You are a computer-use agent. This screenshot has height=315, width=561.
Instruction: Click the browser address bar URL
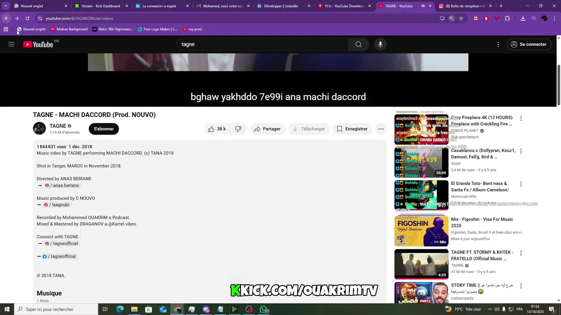click(79, 18)
